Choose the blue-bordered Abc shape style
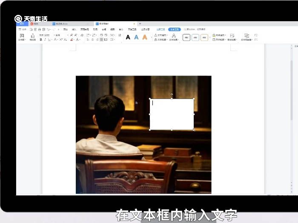The height and width of the screenshot is (223, 298). pos(195,37)
